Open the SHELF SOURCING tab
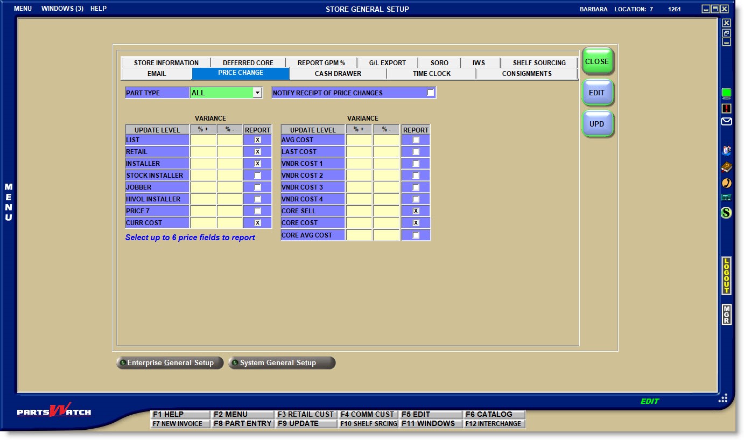The height and width of the screenshot is (440, 744). pyautogui.click(x=539, y=62)
